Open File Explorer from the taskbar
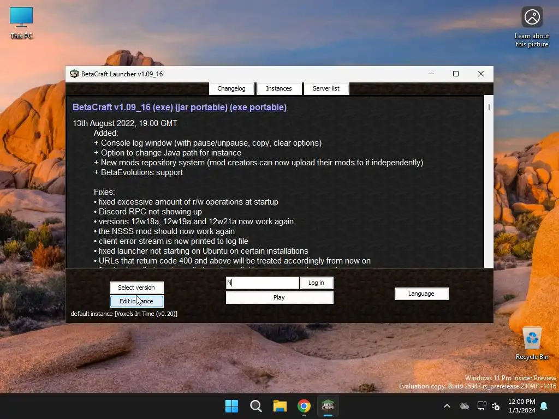 pyautogui.click(x=280, y=406)
